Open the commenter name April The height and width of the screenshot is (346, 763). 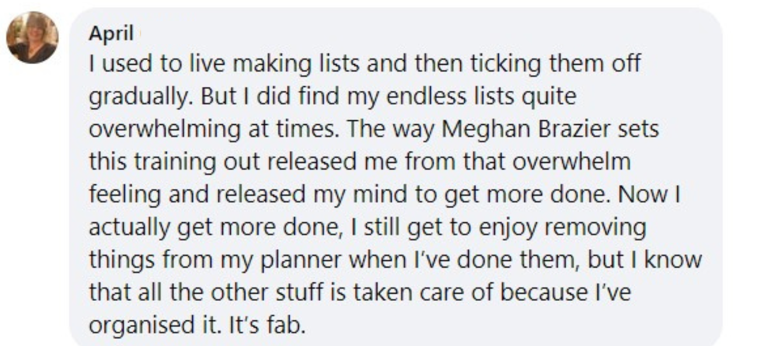point(111,34)
